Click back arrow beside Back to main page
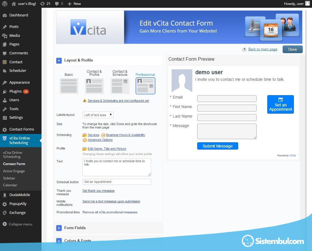312x251 pixels. click(244, 49)
